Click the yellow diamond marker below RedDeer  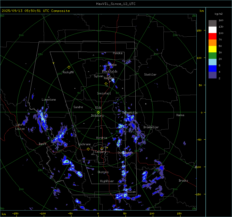106,84
